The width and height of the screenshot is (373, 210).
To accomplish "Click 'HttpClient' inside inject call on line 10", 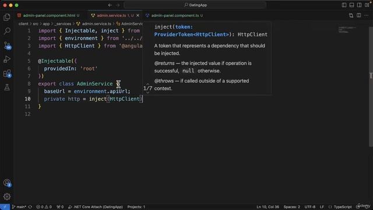I will point(124,99).
